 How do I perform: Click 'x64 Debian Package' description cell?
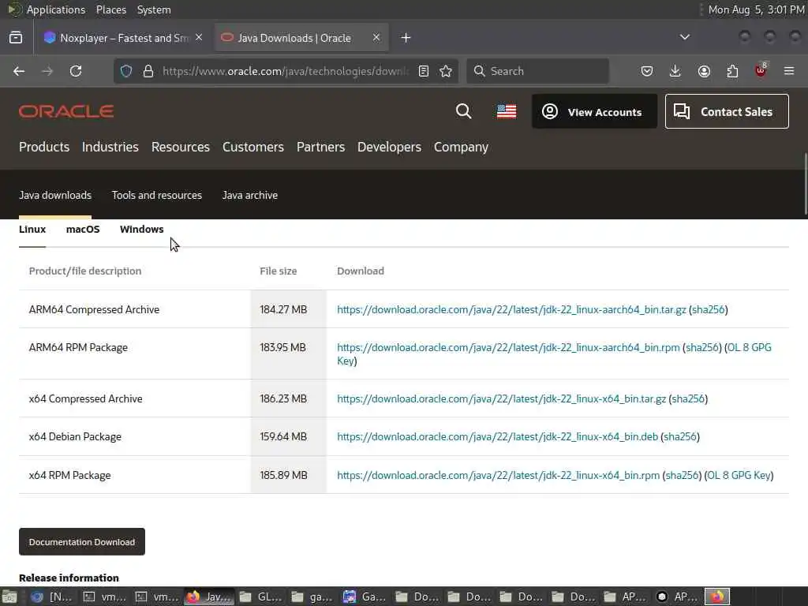pos(134,436)
